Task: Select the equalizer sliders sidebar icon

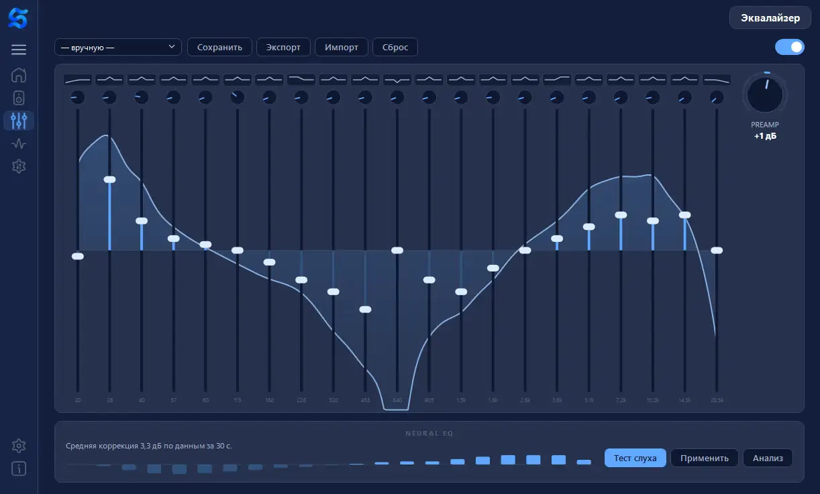Action: (x=19, y=121)
